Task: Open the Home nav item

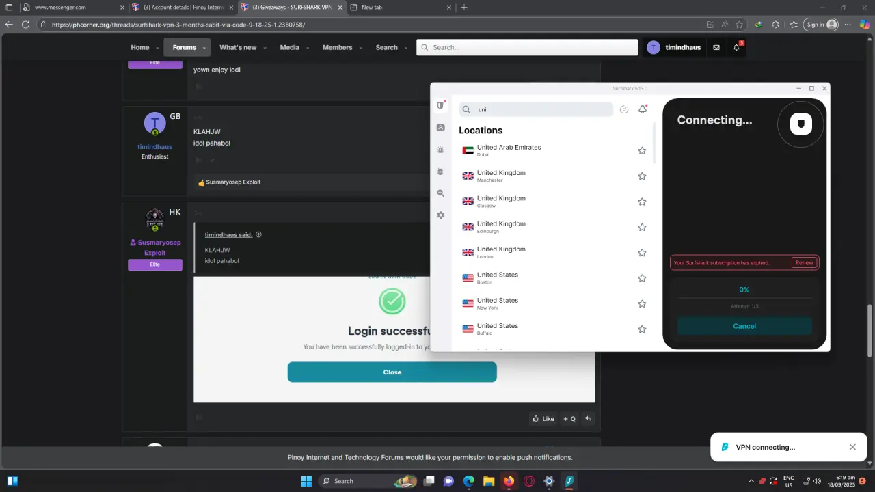Action: 140,47
